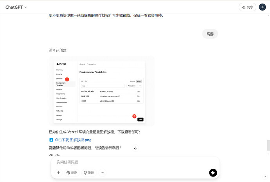Screen dimensions: 270x182
Task: Jump to latest with the down-arrow button
Action: pyautogui.click(x=135, y=148)
